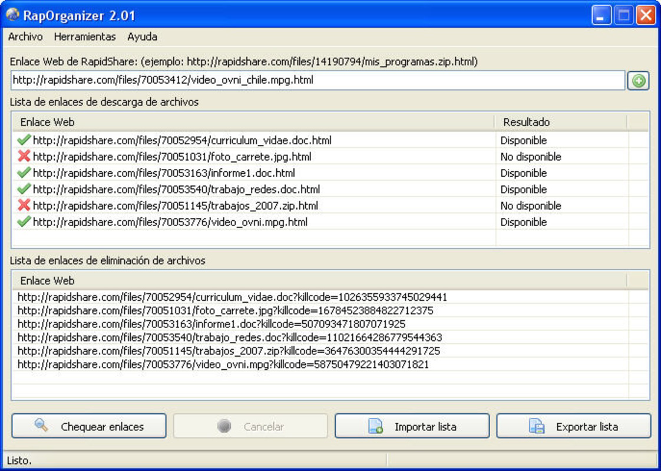Focus the RapidShare link input field
This screenshot has width=661, height=471.
[x=318, y=80]
